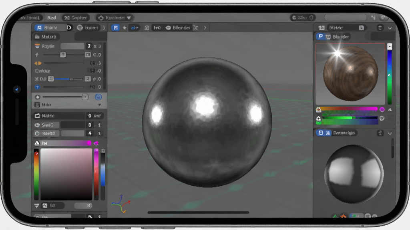Toggle the circle icon in the Ssellid row
The height and width of the screenshot is (230, 410).
(x=37, y=133)
